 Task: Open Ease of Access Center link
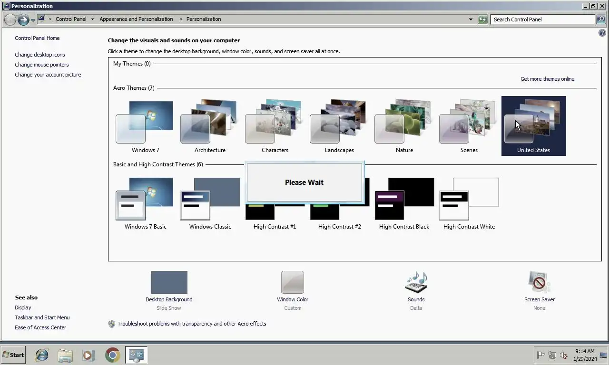pos(40,327)
